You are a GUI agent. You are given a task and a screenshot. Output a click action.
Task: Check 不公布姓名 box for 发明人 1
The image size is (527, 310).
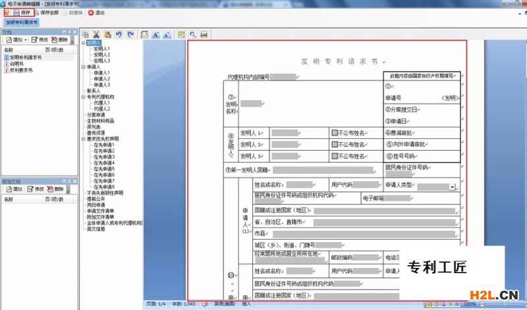(335, 132)
